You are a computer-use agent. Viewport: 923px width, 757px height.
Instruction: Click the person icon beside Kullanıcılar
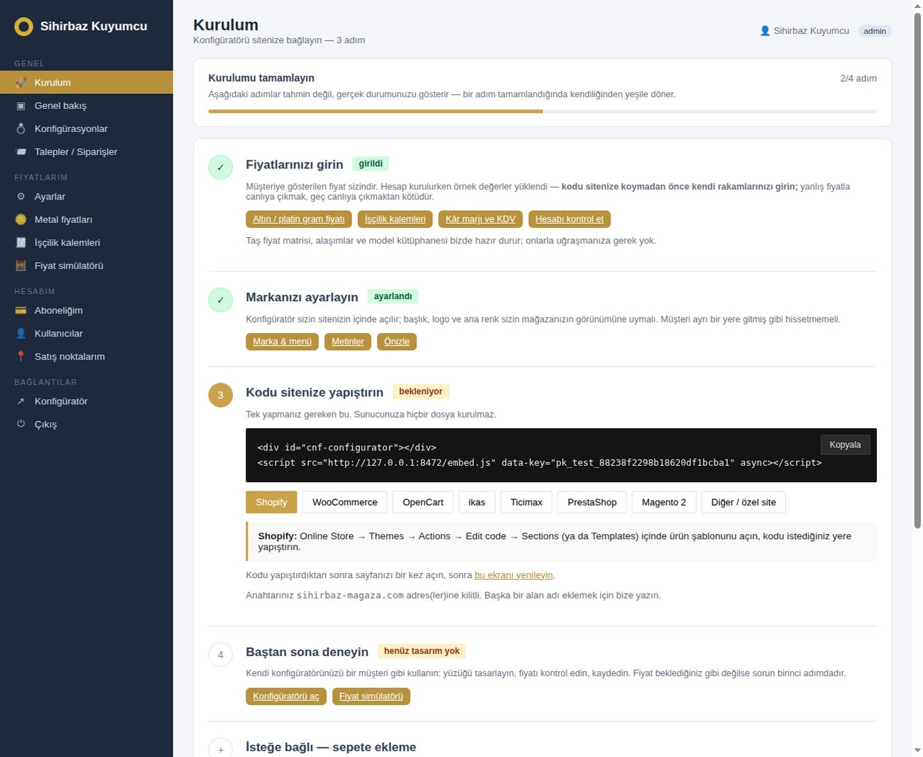[21, 333]
